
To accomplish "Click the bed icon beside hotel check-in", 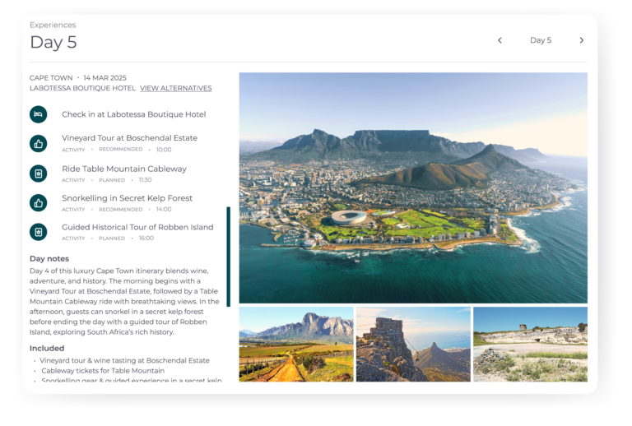I will tap(39, 114).
